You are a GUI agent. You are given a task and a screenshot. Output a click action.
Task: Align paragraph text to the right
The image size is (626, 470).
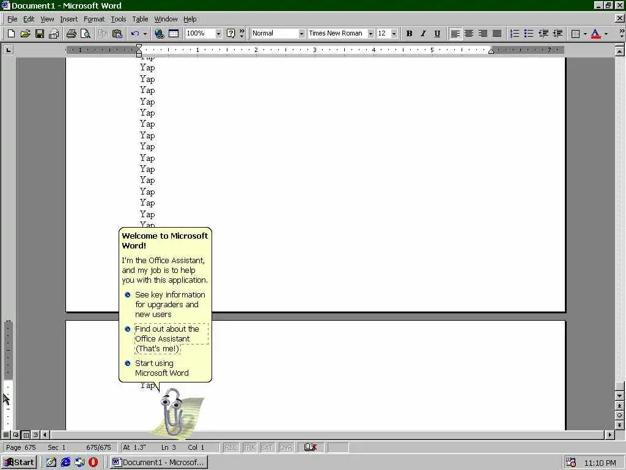(483, 34)
